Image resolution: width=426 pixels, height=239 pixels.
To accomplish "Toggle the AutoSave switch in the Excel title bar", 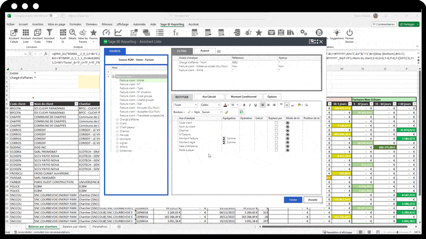I will tap(53, 16).
